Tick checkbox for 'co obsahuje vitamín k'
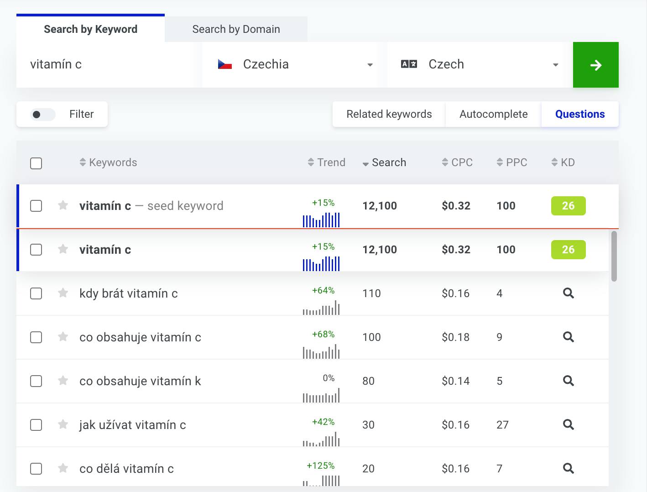647x492 pixels. pos(36,381)
